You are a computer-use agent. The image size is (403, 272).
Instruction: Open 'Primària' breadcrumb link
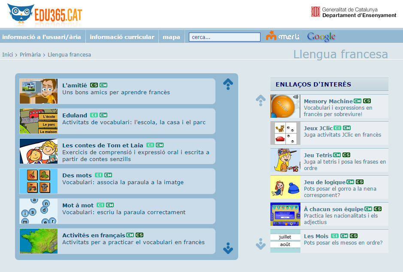30,54
